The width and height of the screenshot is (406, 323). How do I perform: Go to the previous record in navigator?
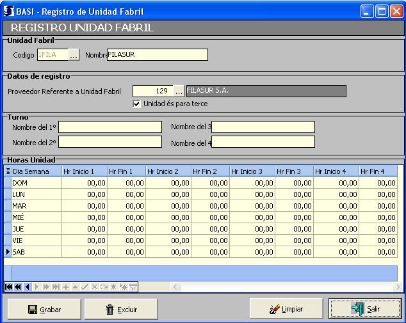[x=28, y=287]
